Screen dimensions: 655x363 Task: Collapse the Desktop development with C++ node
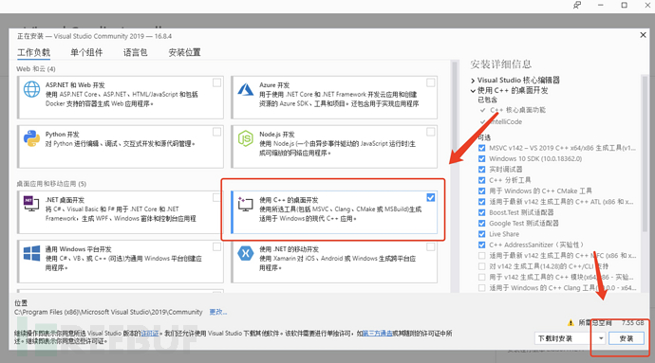(x=473, y=91)
